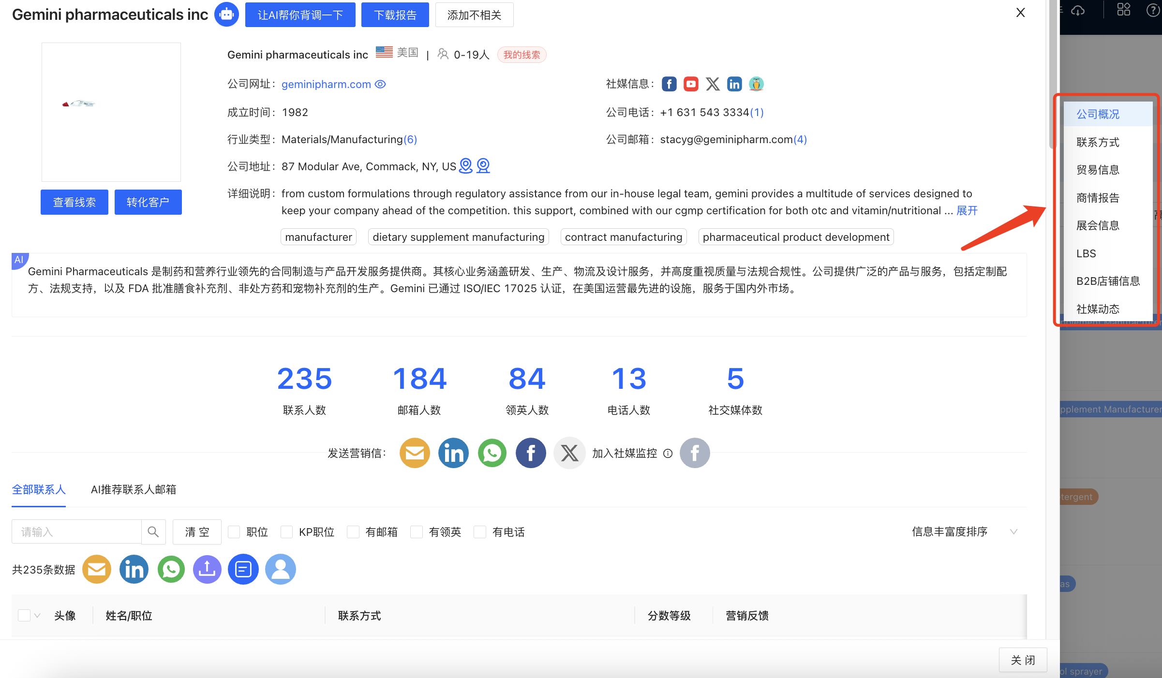Image resolution: width=1162 pixels, height=678 pixels.
Task: Check the 有邮箱 filter checkbox
Action: click(353, 532)
